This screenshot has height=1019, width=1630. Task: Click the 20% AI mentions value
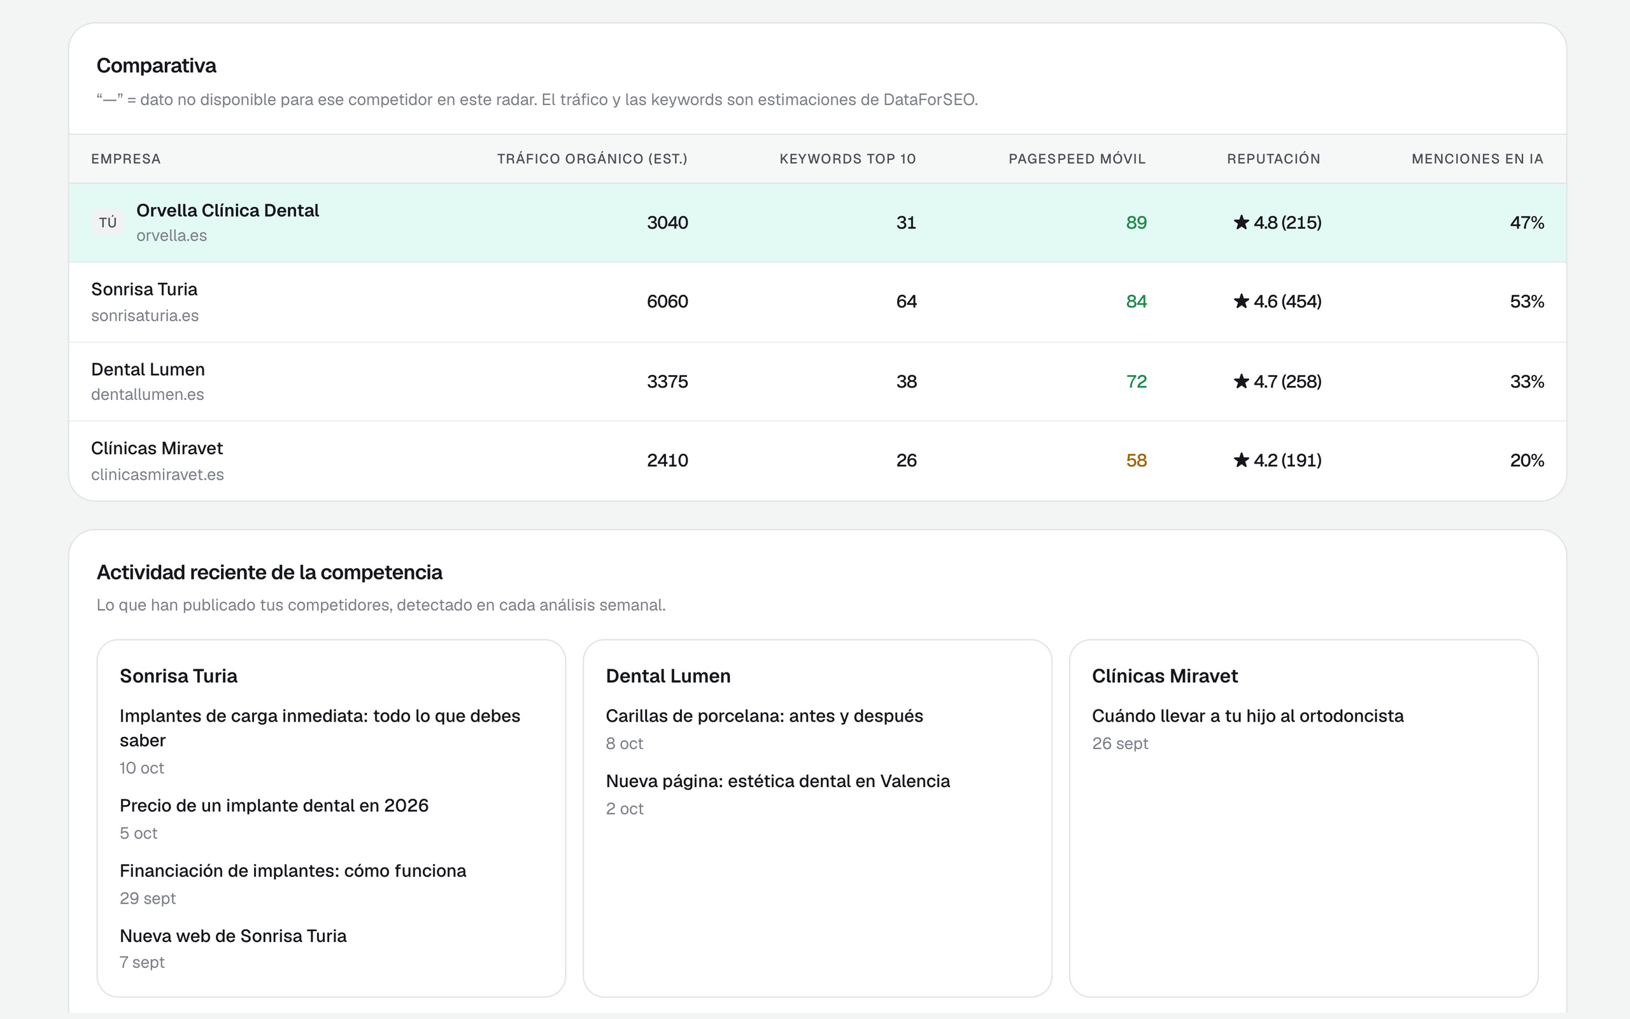coord(1527,460)
